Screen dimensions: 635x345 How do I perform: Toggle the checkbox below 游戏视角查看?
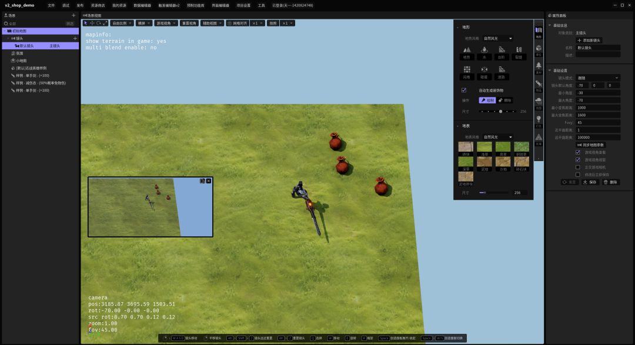coord(578,159)
